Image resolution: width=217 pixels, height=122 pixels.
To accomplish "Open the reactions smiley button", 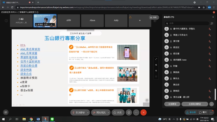I will point(129,113).
